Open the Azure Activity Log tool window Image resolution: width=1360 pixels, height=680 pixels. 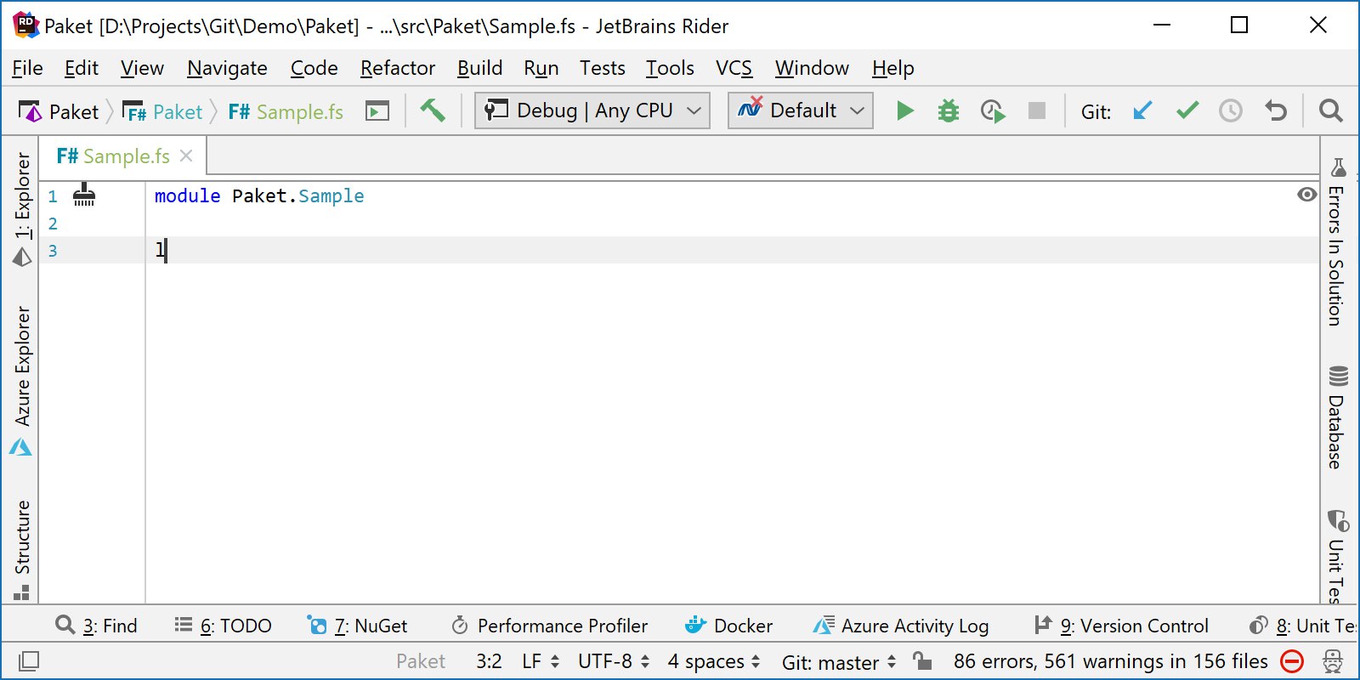tap(900, 626)
